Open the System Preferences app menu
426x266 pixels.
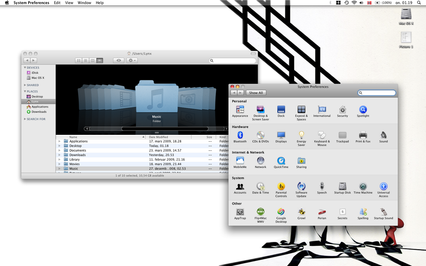click(x=31, y=3)
